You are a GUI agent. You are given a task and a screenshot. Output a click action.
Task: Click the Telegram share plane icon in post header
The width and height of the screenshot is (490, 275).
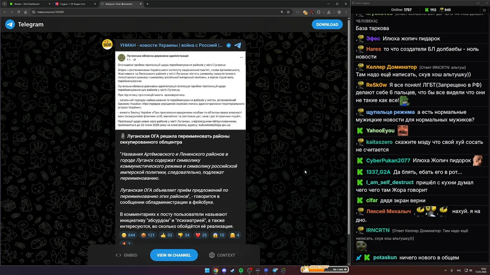(238, 45)
